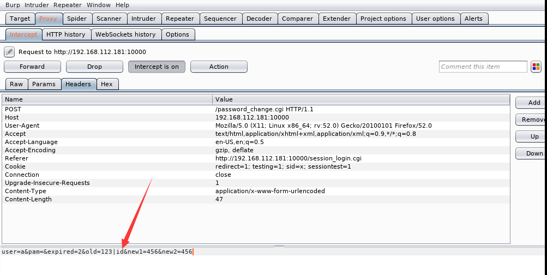Select the Headers view tab
This screenshot has height=275, width=547.
click(x=78, y=84)
